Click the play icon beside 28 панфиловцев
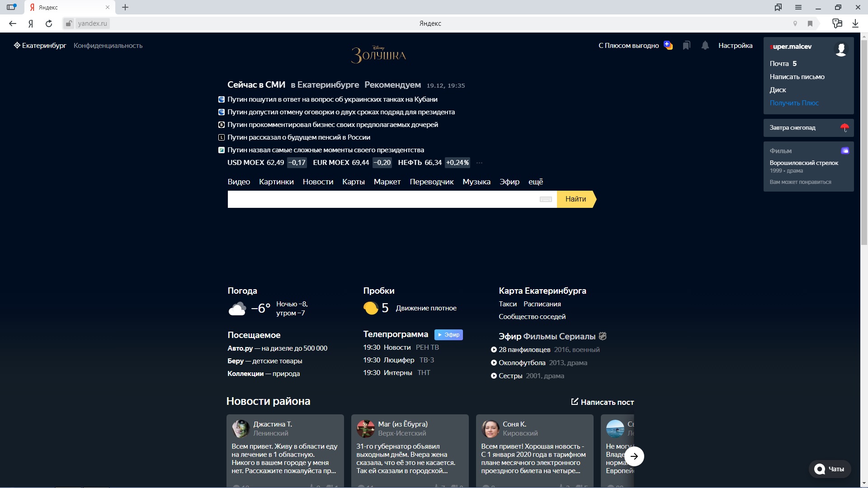The width and height of the screenshot is (868, 488). (x=494, y=350)
